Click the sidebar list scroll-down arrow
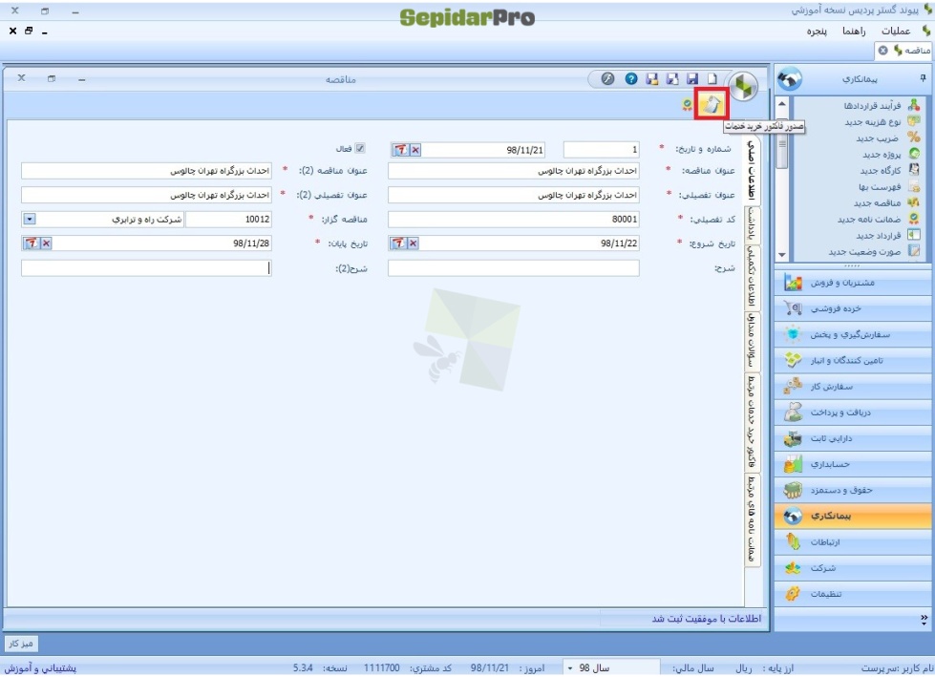Image resolution: width=935 pixels, height=677 pixels. pyautogui.click(x=782, y=255)
